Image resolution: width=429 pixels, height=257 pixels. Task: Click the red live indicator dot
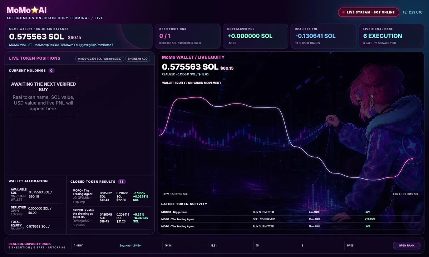click(x=344, y=12)
